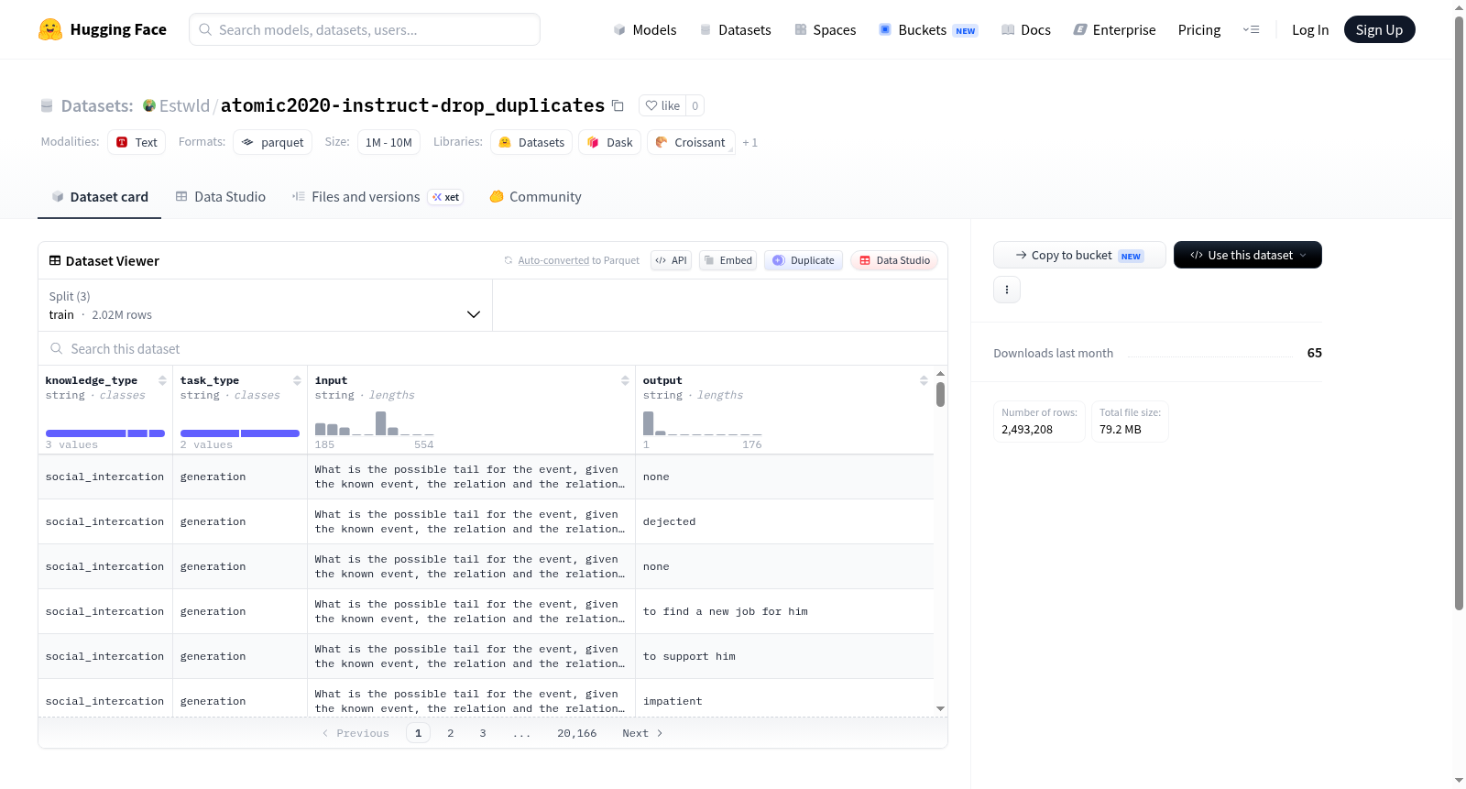Open Data Studio from the viewer header
The width and height of the screenshot is (1466, 789).
894,260
